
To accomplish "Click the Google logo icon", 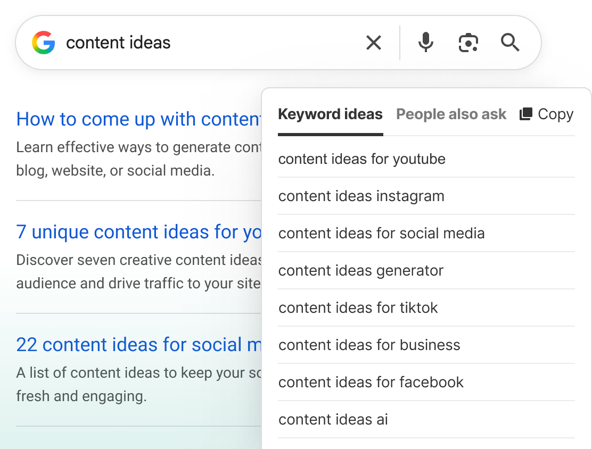I will [x=44, y=43].
